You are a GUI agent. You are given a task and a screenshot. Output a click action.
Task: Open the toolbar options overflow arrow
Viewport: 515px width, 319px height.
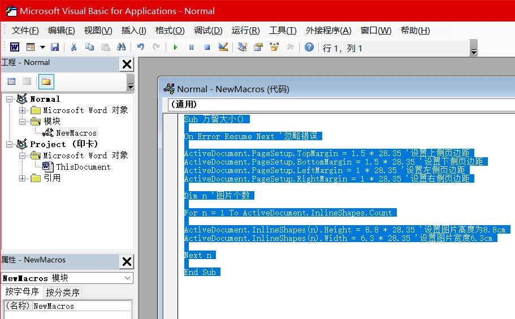pyautogui.click(x=474, y=48)
